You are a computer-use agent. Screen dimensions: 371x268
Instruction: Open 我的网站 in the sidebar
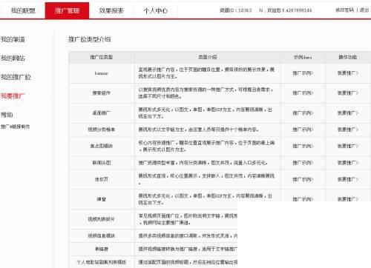coord(13,58)
